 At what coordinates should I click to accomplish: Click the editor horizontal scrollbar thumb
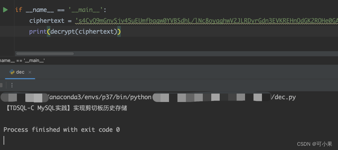click(45, 54)
